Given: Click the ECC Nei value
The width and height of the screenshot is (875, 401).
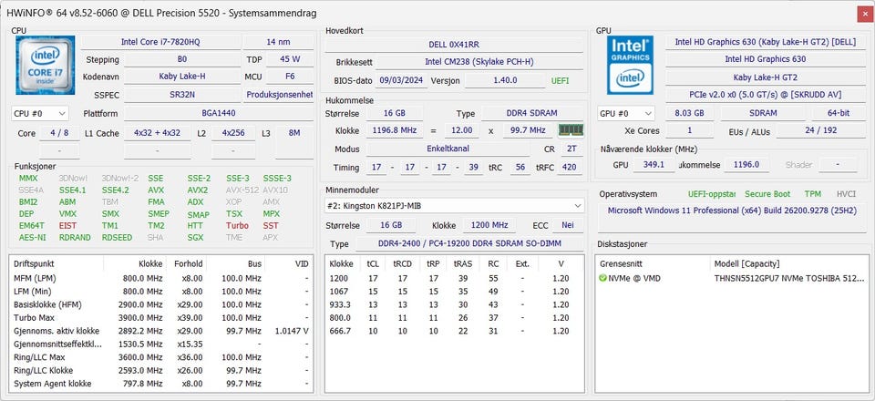Looking at the screenshot, I should [568, 225].
